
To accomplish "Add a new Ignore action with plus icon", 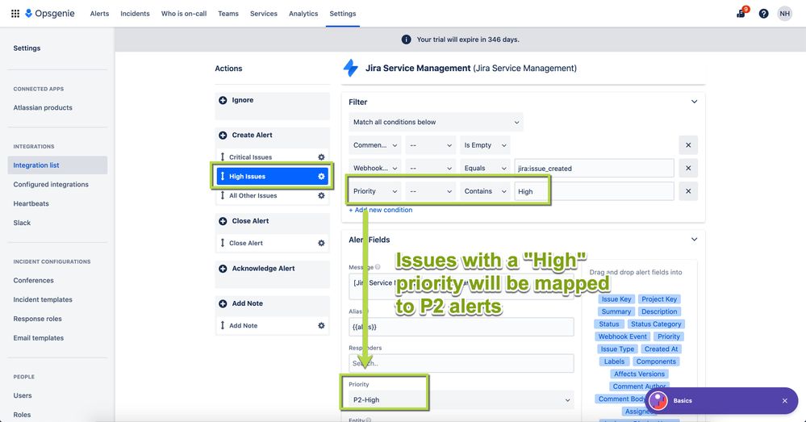I will pos(223,100).
